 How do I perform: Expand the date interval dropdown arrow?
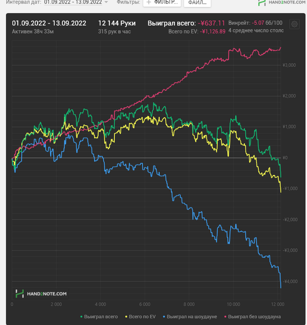click(x=106, y=2)
